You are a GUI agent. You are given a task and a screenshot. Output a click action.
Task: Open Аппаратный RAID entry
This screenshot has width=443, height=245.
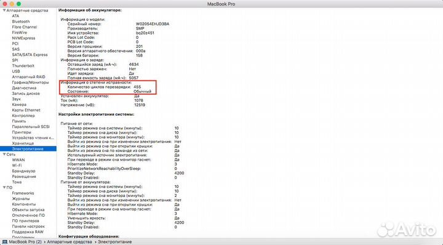point(28,76)
